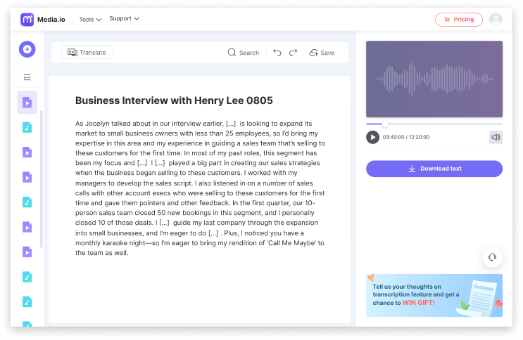This screenshot has height=340, width=523.
Task: Open Search in the transcript toolbar
Action: [x=243, y=53]
